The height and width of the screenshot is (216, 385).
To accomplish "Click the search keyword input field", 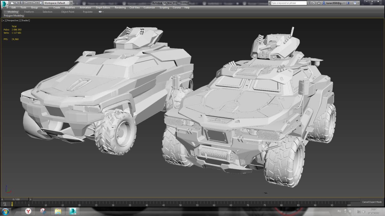I will [289, 3].
